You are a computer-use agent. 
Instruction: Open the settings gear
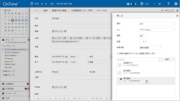(176, 4)
